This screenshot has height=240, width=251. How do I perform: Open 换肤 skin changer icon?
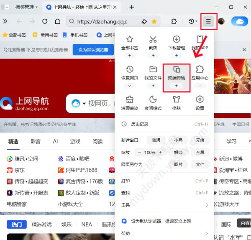coord(176,100)
